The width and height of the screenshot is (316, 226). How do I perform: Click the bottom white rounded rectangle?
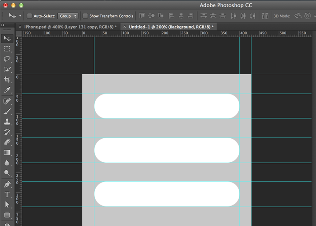coord(167,194)
